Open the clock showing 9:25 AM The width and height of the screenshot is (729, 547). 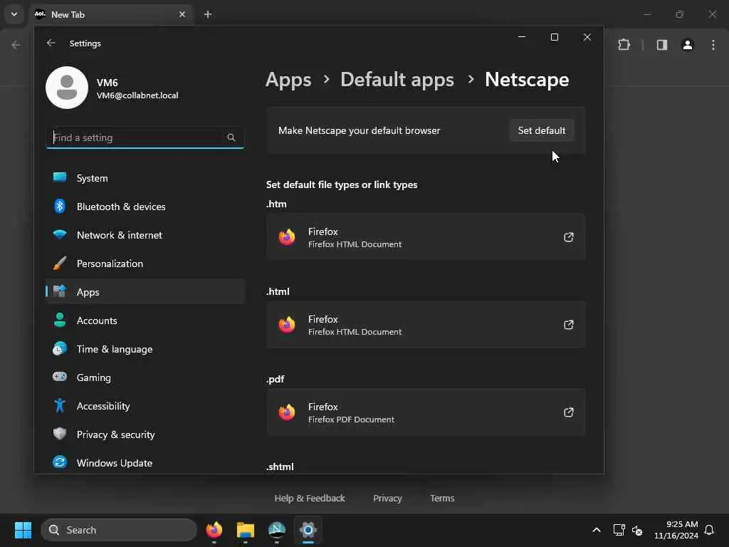pos(676,530)
